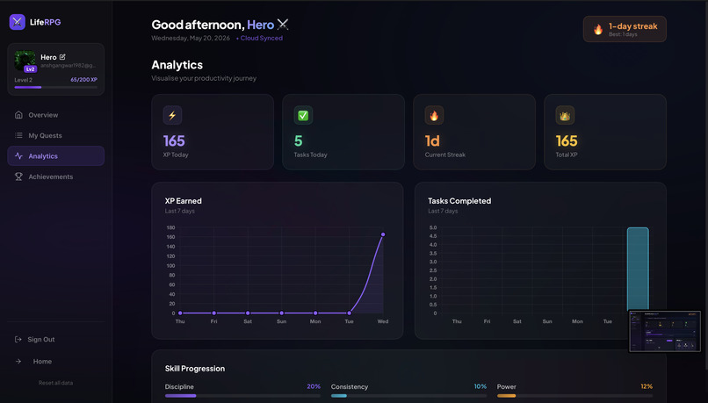Screen dimensions: 708x403
Task: Click the 20% Discipline percentage
Action: [x=314, y=386]
